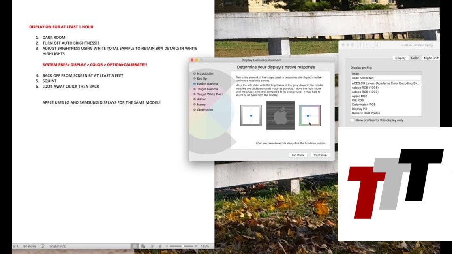Viewport: 452px width, 254px height.
Task: Click the left brightness slider handle
Action: tap(251, 116)
